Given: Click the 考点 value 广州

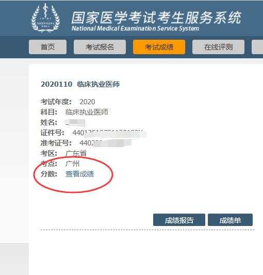Looking at the screenshot, I should click(72, 164).
